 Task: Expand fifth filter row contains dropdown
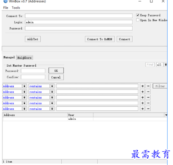pos(52,109)
